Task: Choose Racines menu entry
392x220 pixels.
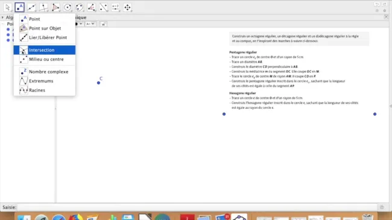Action: (x=44, y=90)
